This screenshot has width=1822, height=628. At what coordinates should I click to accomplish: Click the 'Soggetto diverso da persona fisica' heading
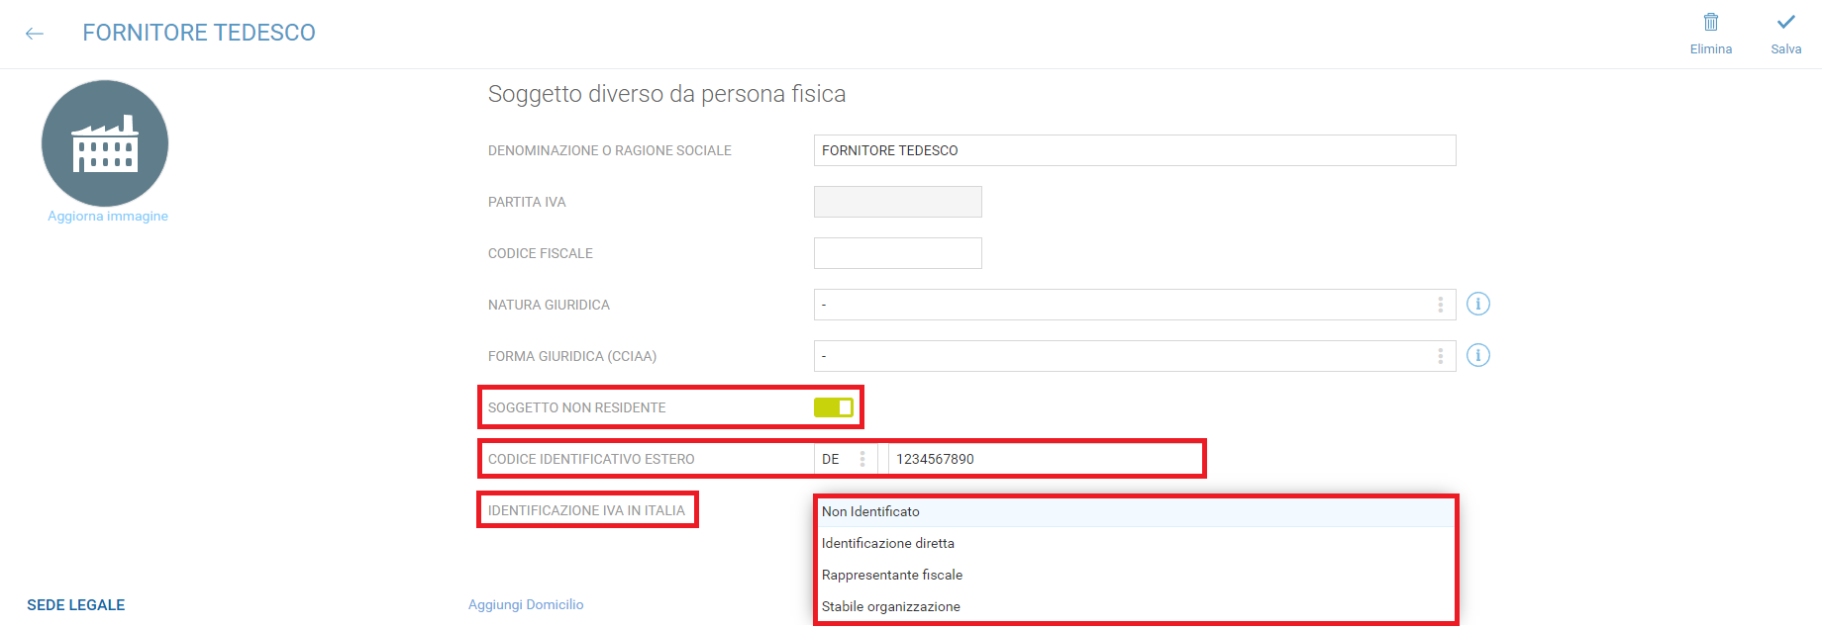[x=667, y=94]
